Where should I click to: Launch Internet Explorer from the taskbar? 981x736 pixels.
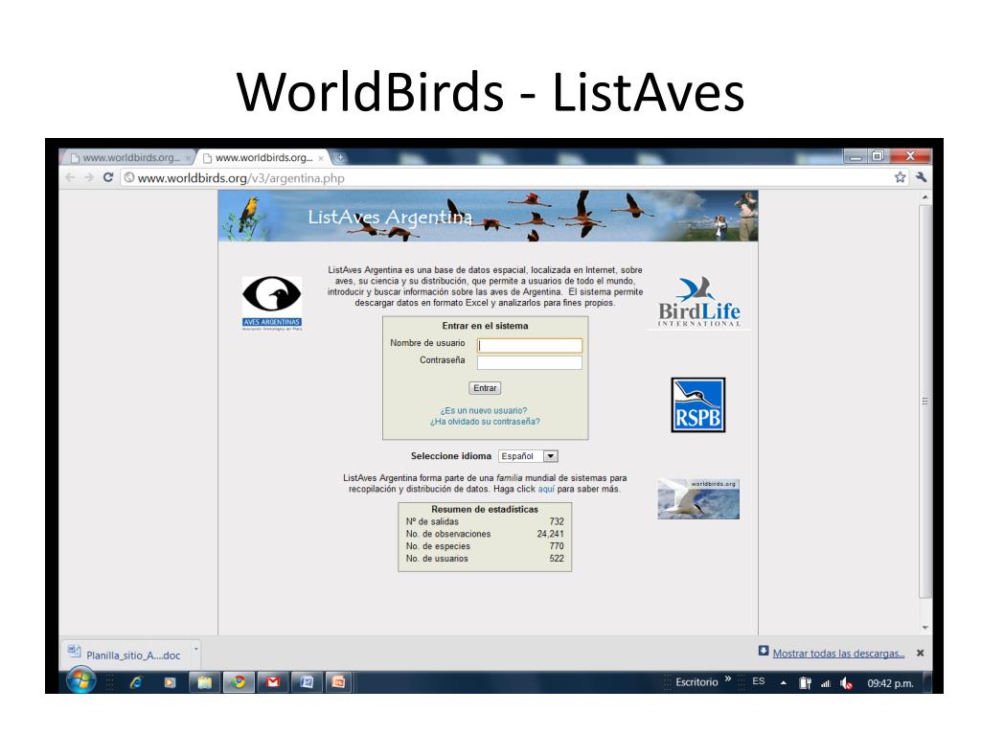(x=136, y=682)
